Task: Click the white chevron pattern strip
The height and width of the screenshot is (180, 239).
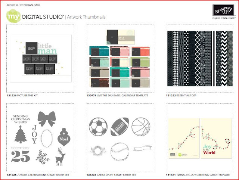Action: 224,59
